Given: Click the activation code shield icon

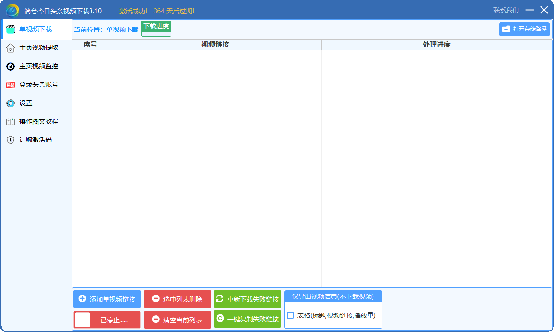Looking at the screenshot, I should pos(11,140).
